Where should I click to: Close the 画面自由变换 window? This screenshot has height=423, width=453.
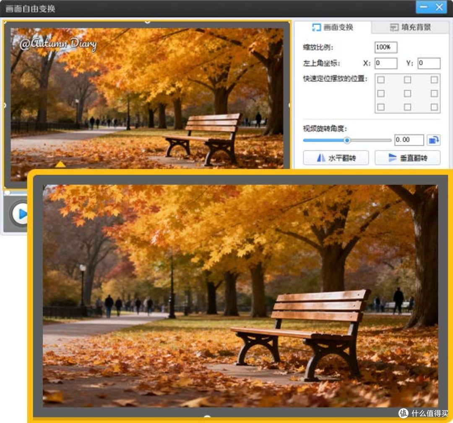[x=439, y=7]
